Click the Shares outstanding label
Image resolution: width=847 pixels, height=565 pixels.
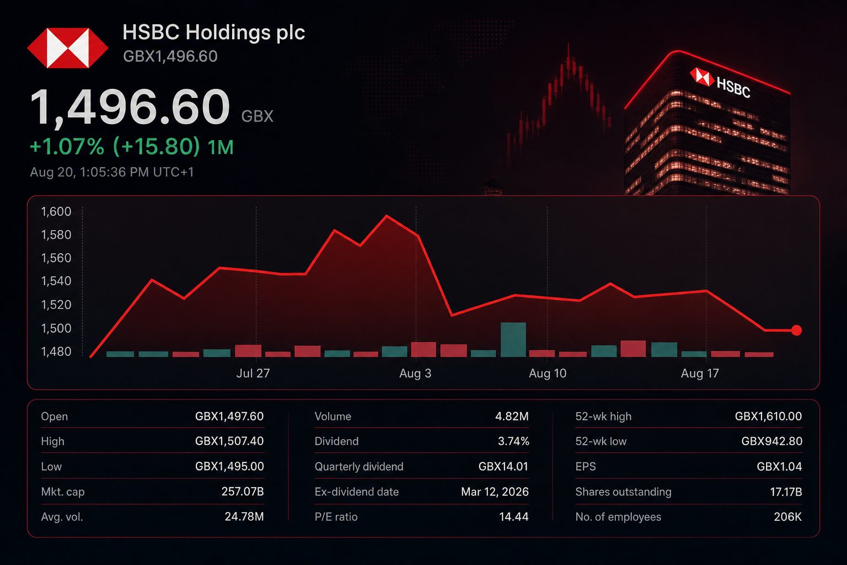pos(623,492)
